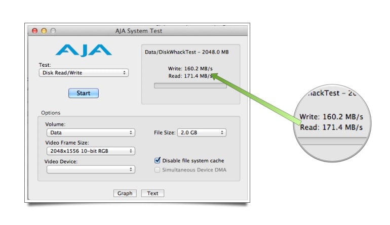Screen dimensions: 390x225
Task: Click the Options group label
Action: (51, 113)
